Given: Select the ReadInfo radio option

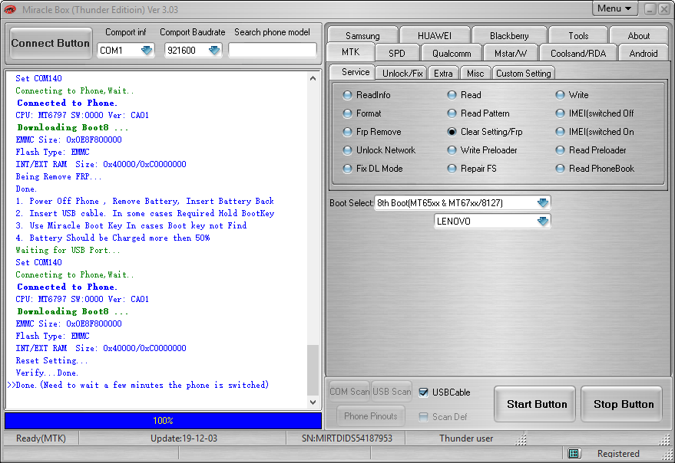Looking at the screenshot, I should pyautogui.click(x=347, y=95).
